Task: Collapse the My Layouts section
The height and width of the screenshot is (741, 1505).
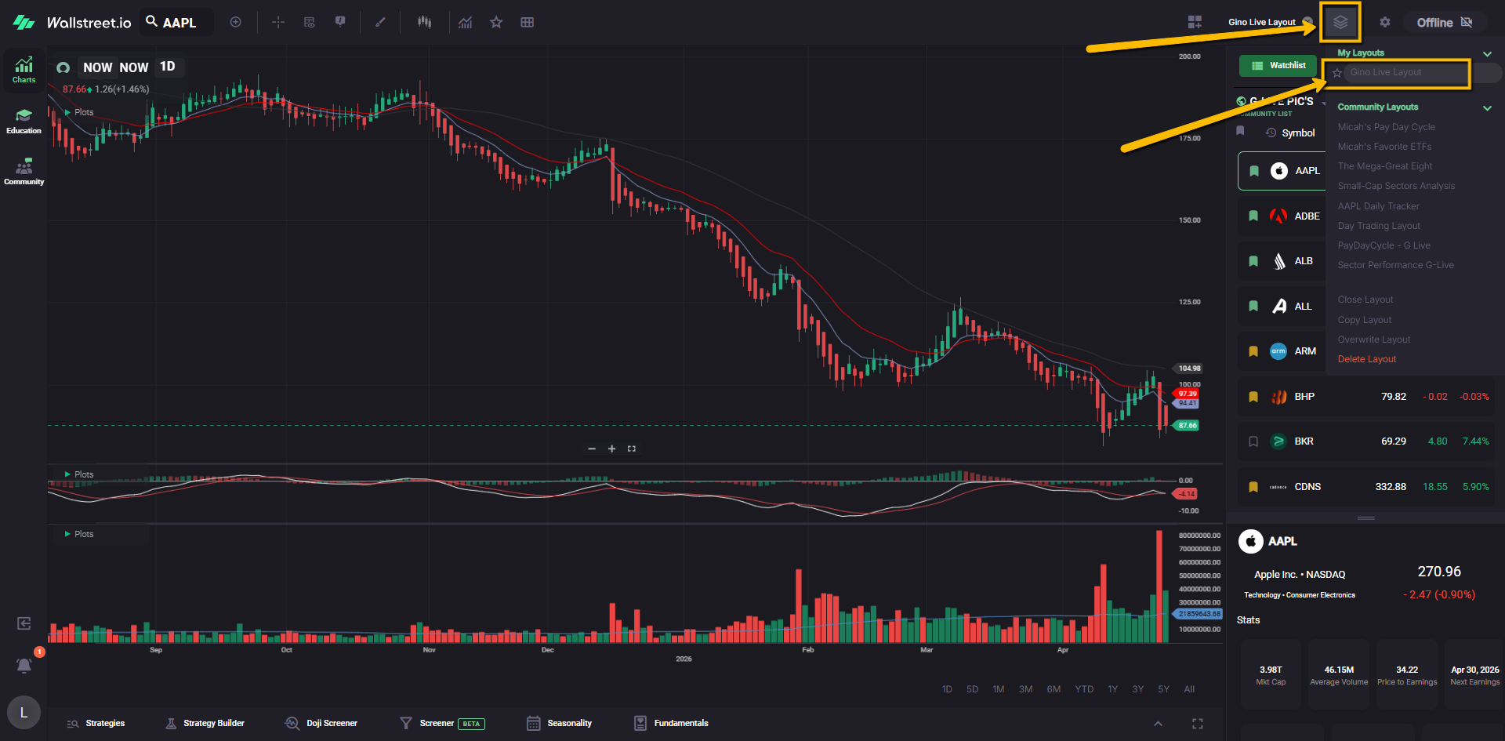Action: tap(1487, 54)
